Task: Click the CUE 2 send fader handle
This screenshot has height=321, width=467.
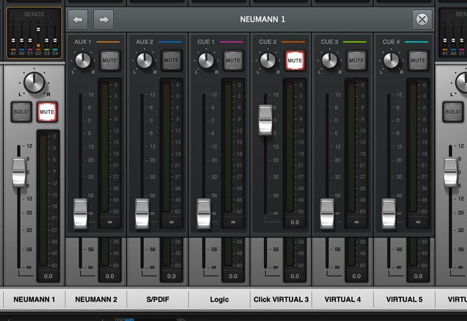Action: pos(265,120)
